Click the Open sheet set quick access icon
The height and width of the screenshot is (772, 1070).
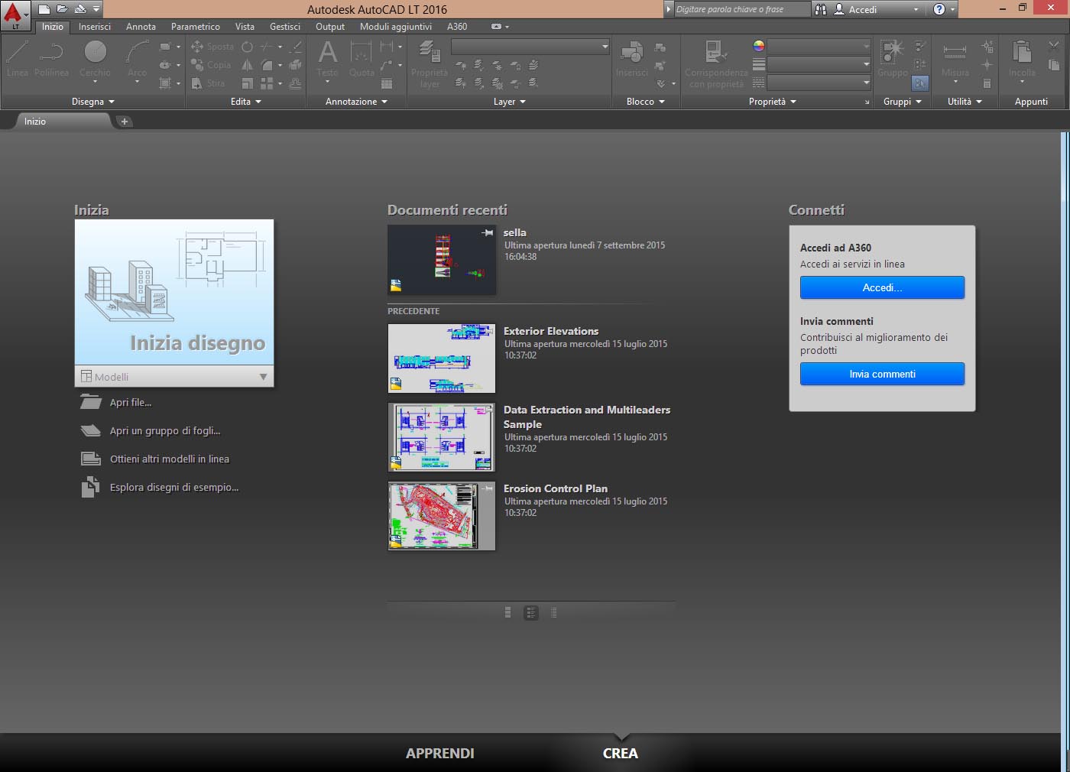coord(79,9)
